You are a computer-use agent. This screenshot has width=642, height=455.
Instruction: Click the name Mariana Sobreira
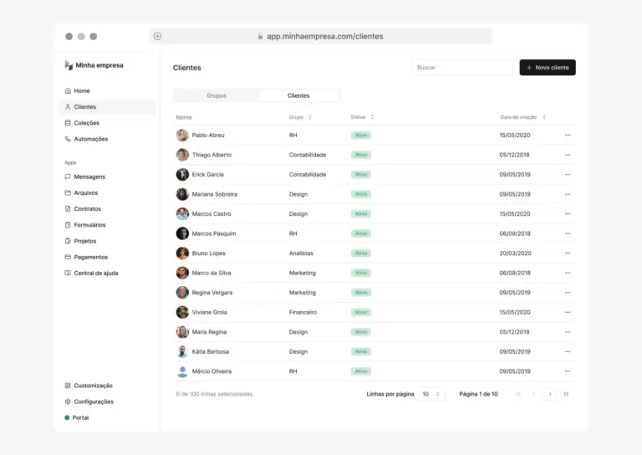(215, 194)
